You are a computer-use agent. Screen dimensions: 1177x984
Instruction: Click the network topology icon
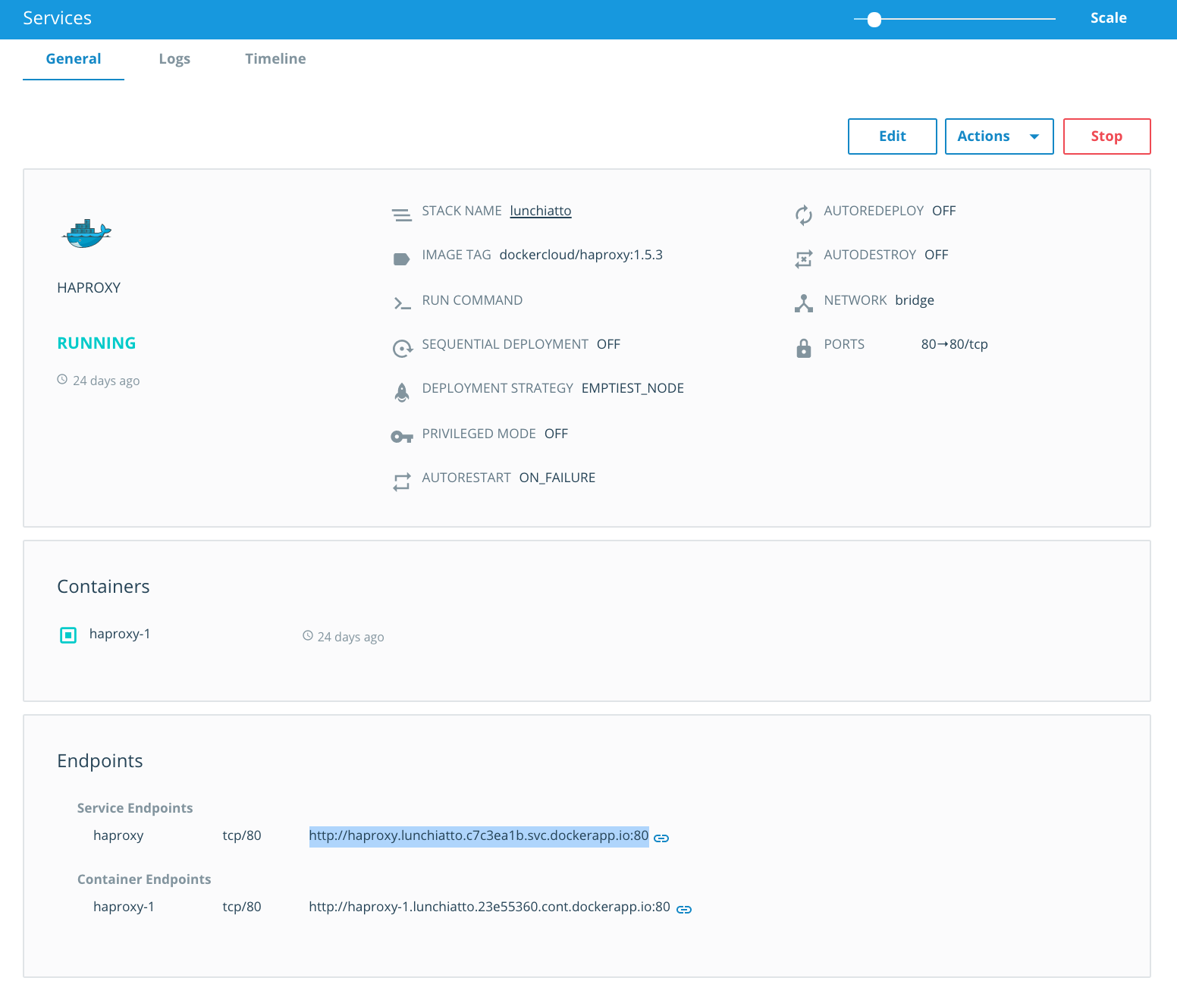coord(804,303)
